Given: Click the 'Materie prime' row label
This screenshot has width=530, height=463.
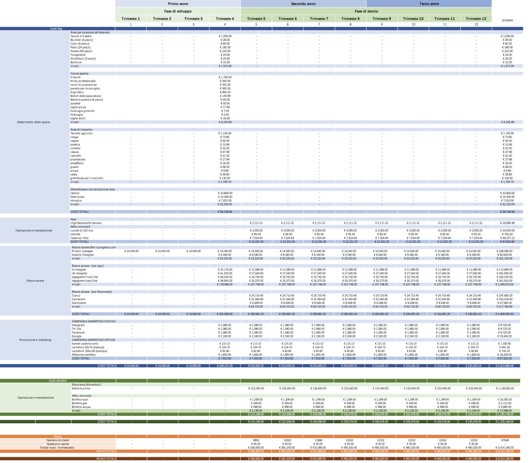Looking at the screenshot, I should point(81,388).
